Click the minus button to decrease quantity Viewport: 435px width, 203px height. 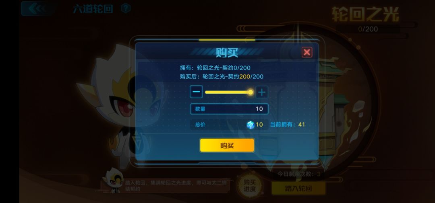pyautogui.click(x=196, y=92)
